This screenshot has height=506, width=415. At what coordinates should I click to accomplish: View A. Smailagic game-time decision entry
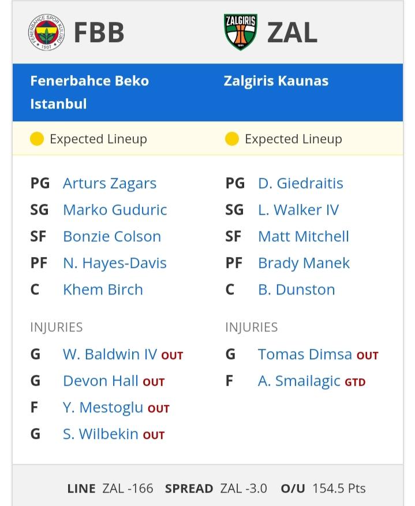[299, 381]
